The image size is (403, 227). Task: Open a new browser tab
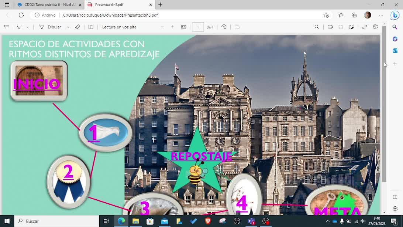(x=161, y=5)
